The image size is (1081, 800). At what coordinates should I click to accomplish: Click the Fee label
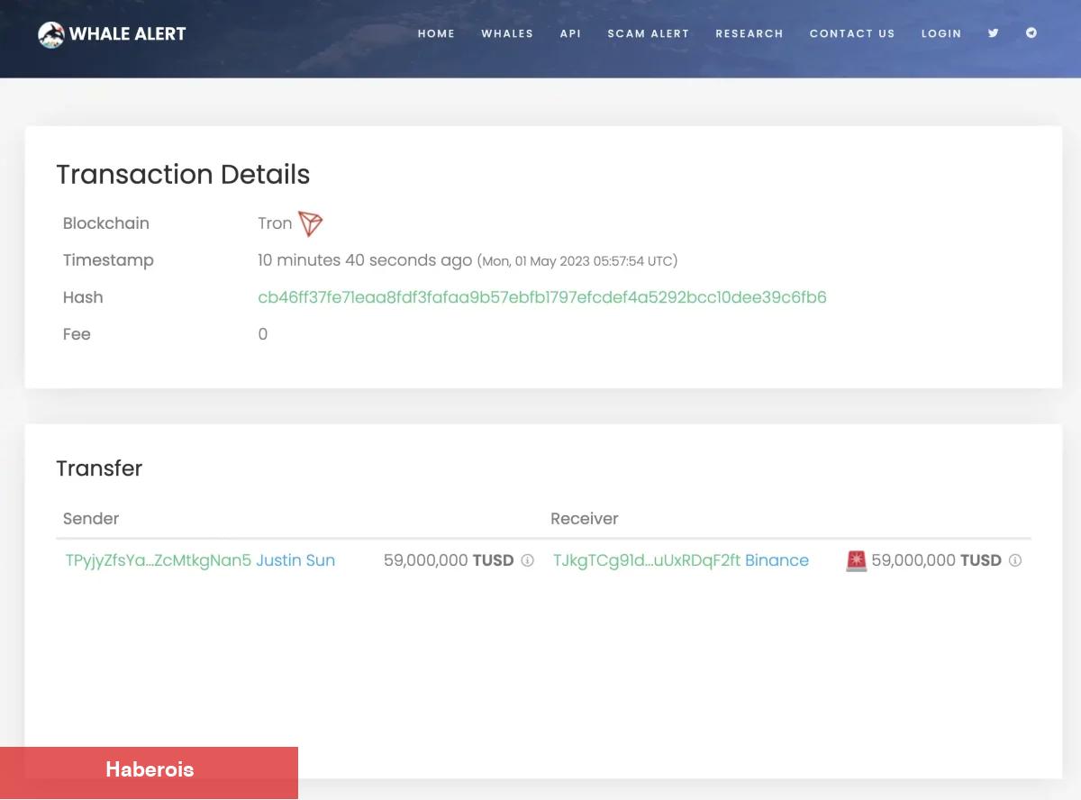[x=77, y=334]
